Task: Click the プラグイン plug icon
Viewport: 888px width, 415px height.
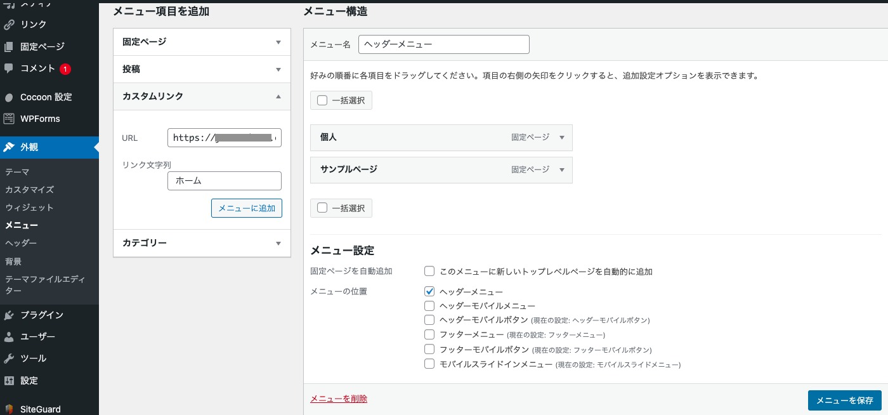Action: click(x=9, y=315)
